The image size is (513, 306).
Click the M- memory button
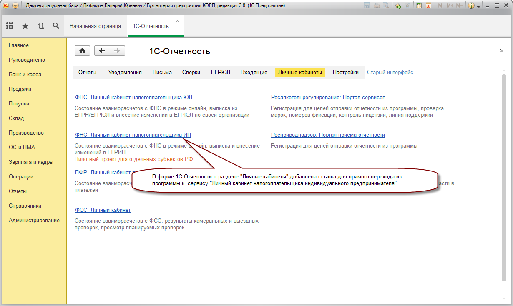(460, 6)
